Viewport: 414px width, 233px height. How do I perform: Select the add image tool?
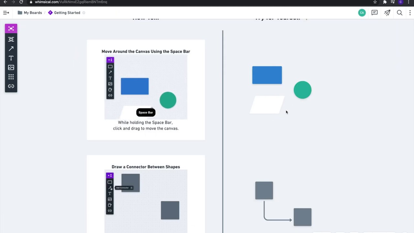click(11, 67)
